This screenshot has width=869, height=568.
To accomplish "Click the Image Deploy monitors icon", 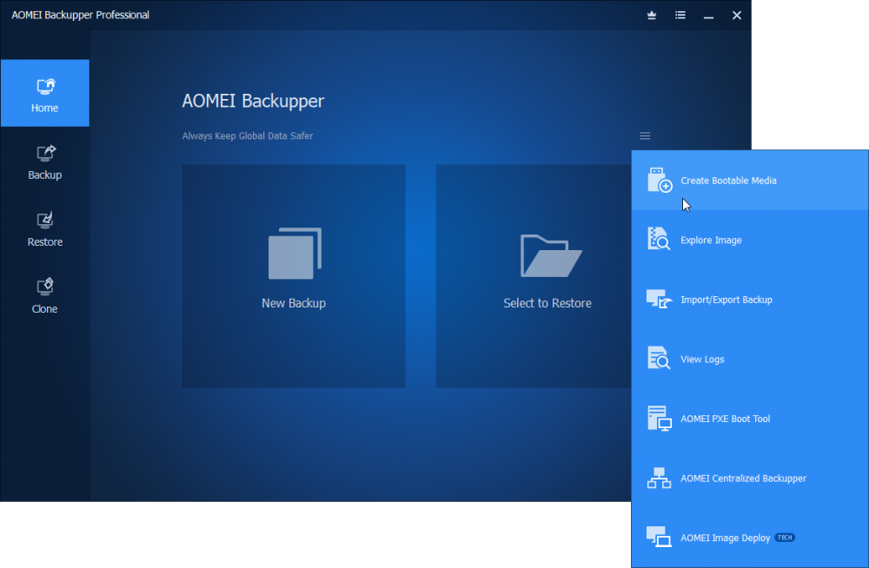I will point(659,537).
